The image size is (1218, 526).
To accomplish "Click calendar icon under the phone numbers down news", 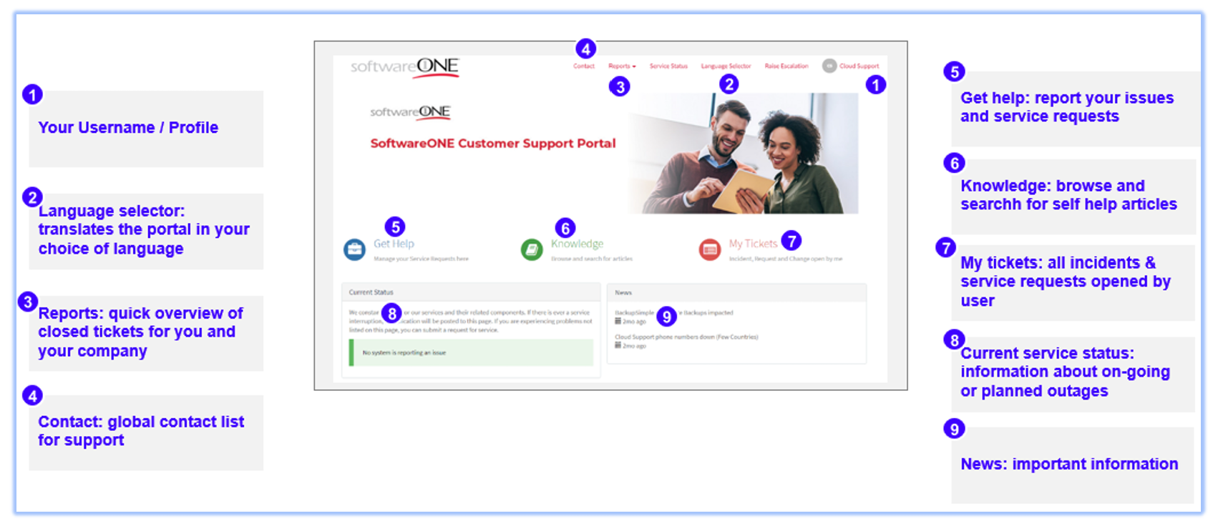I will 618,345.
